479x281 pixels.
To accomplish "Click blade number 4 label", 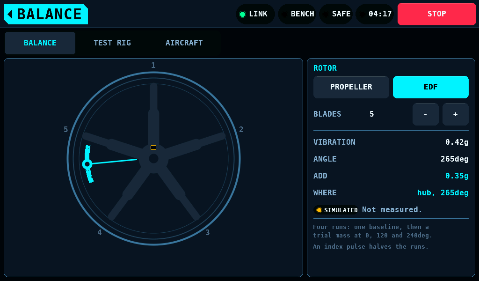I will click(100, 232).
